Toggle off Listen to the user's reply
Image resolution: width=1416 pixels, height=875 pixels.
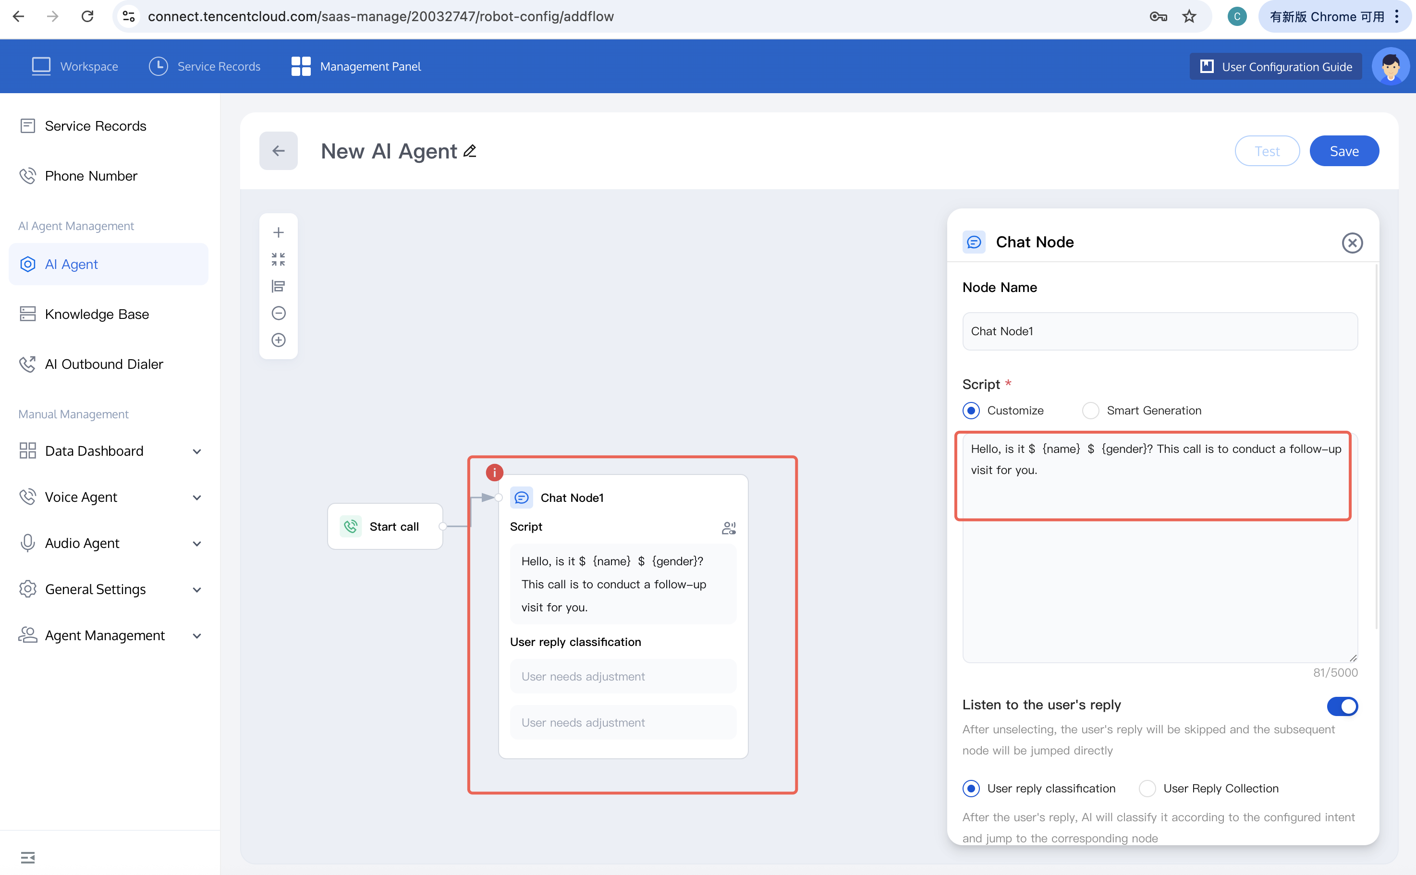coord(1342,706)
